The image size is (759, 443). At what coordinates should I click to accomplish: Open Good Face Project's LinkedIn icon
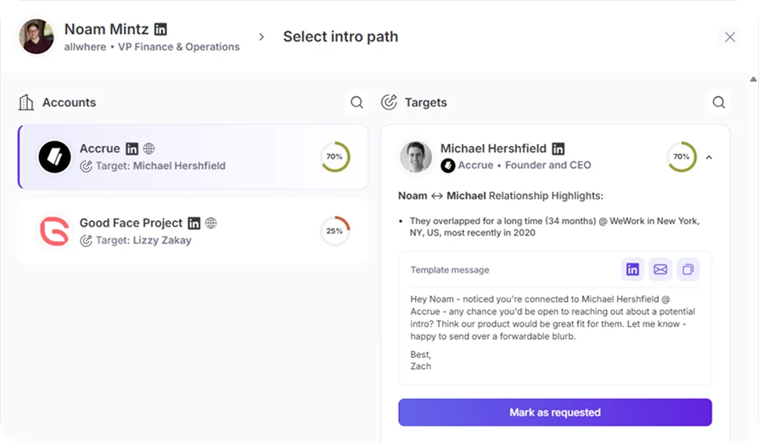coord(194,223)
